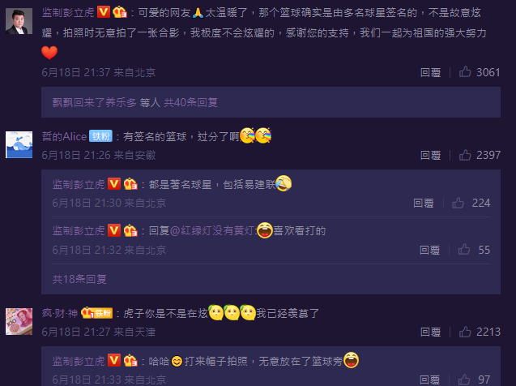The image size is (516, 386).
Task: Expand the 共40条回复 replies thread
Action: (190, 102)
